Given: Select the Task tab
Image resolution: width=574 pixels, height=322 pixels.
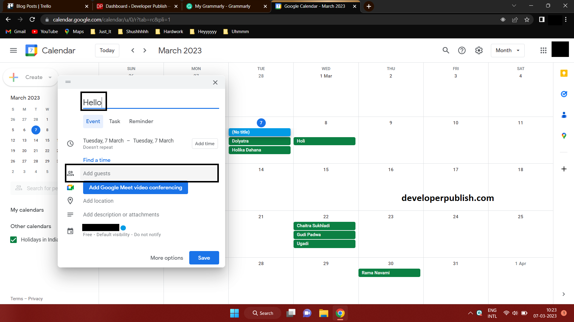Looking at the screenshot, I should (x=114, y=121).
